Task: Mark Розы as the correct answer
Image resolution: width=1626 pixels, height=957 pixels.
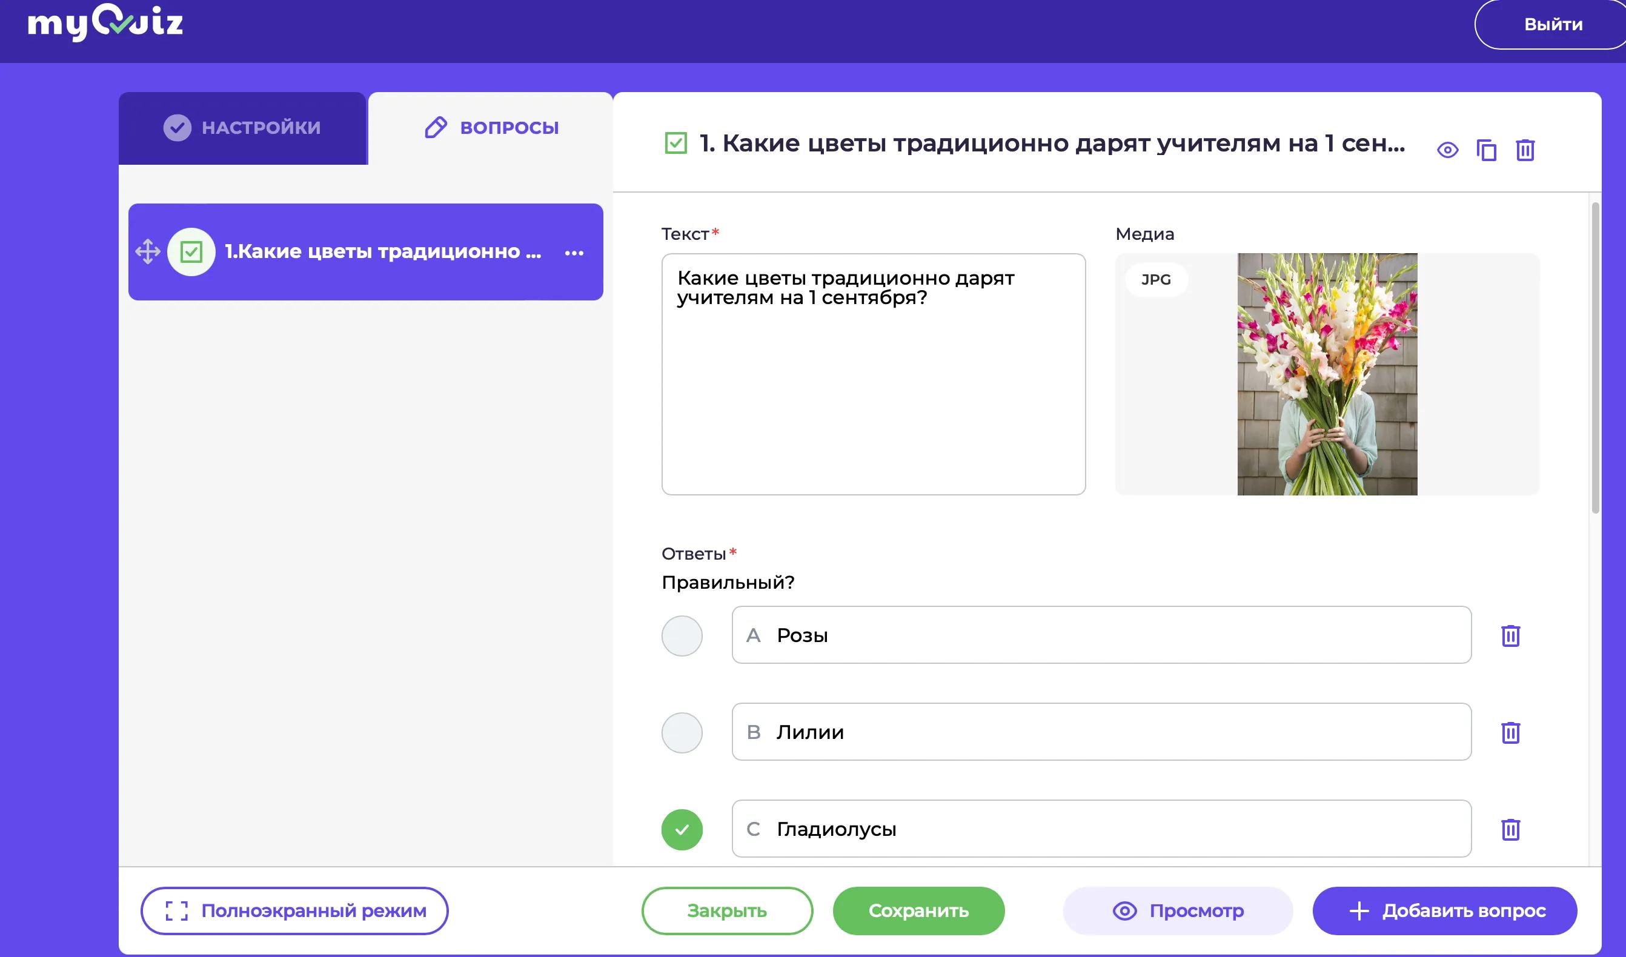Action: coord(682,635)
